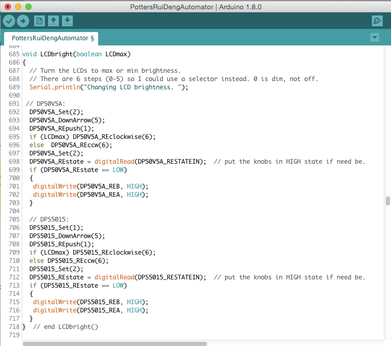
Task: Open the tab options dropdown arrow
Action: point(374,38)
